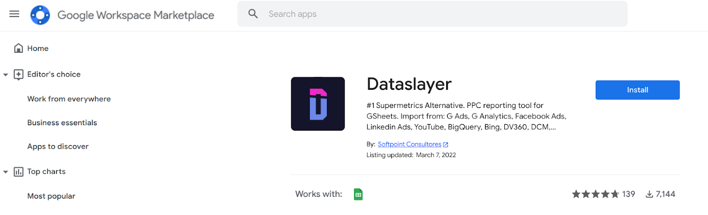Go to Apps to discover
This screenshot has width=708, height=215.
pyautogui.click(x=58, y=146)
